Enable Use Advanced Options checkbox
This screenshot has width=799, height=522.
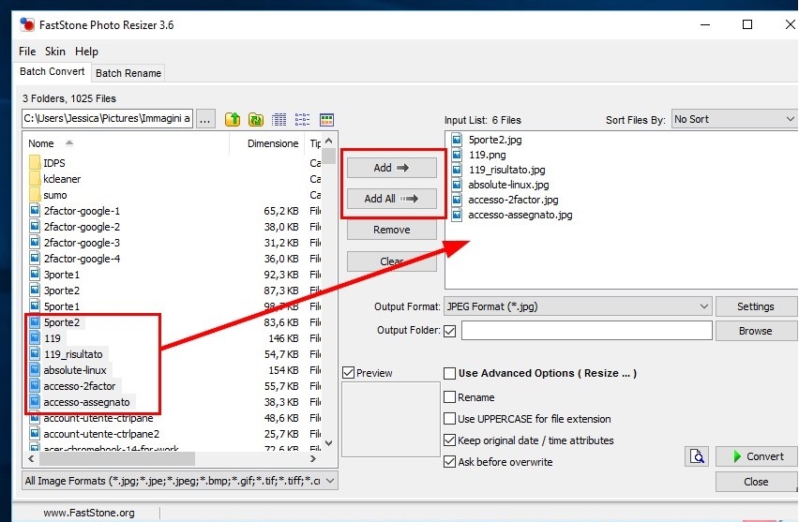click(449, 373)
